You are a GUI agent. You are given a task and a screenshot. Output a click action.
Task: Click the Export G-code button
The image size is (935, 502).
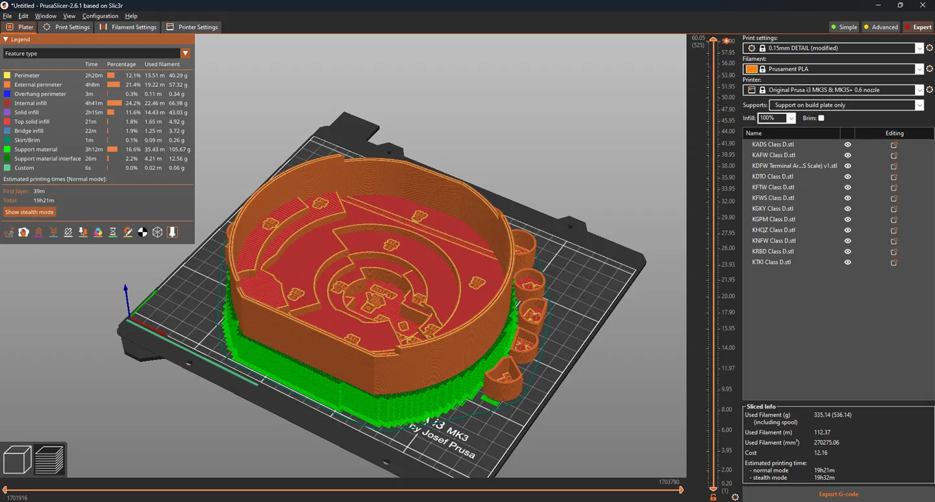838,494
